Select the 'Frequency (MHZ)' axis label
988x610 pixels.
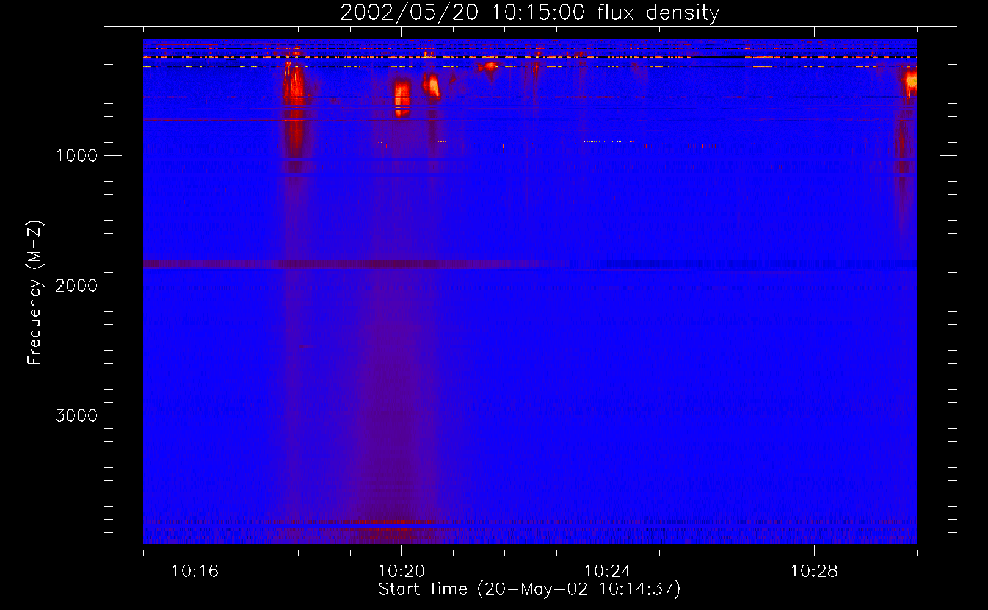pyautogui.click(x=35, y=293)
